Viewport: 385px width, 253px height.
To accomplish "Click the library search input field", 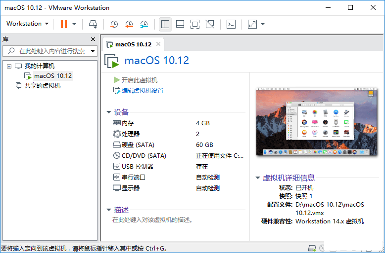I will 52,51.
